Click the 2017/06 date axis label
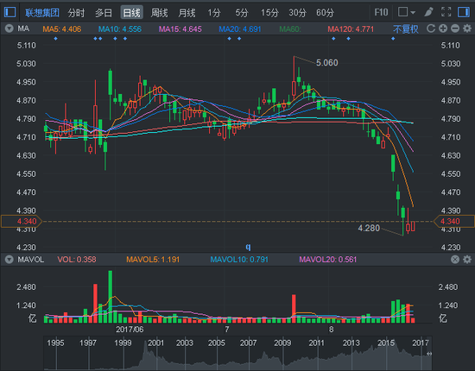The image size is (475, 371). (x=130, y=330)
